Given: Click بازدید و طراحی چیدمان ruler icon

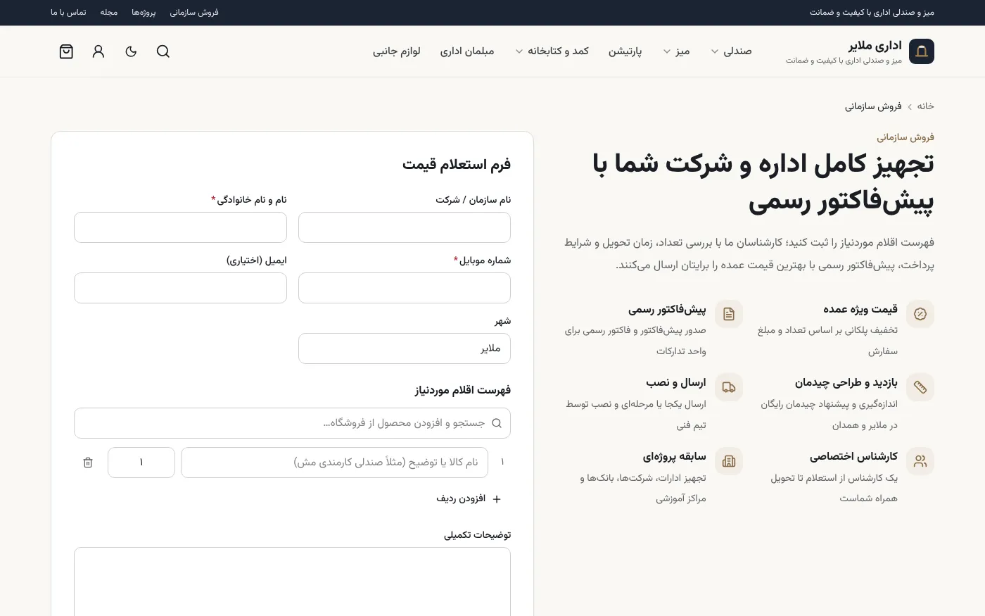Looking at the screenshot, I should [920, 387].
